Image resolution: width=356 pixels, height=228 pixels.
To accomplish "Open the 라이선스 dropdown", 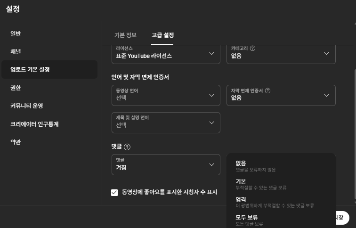I will point(166,54).
